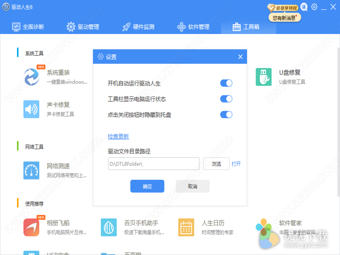This screenshot has width=340, height=255.
Task: Confirm settings with 确定 button
Action: (147, 186)
